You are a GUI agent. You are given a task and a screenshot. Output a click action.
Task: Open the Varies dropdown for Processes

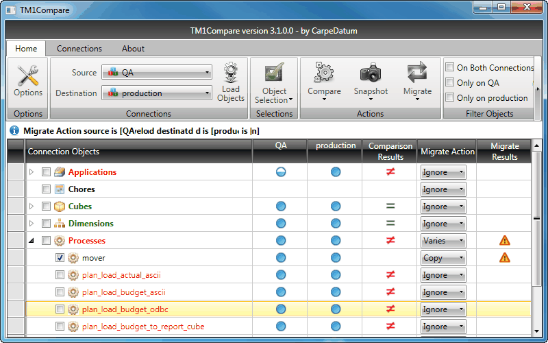[x=443, y=241]
